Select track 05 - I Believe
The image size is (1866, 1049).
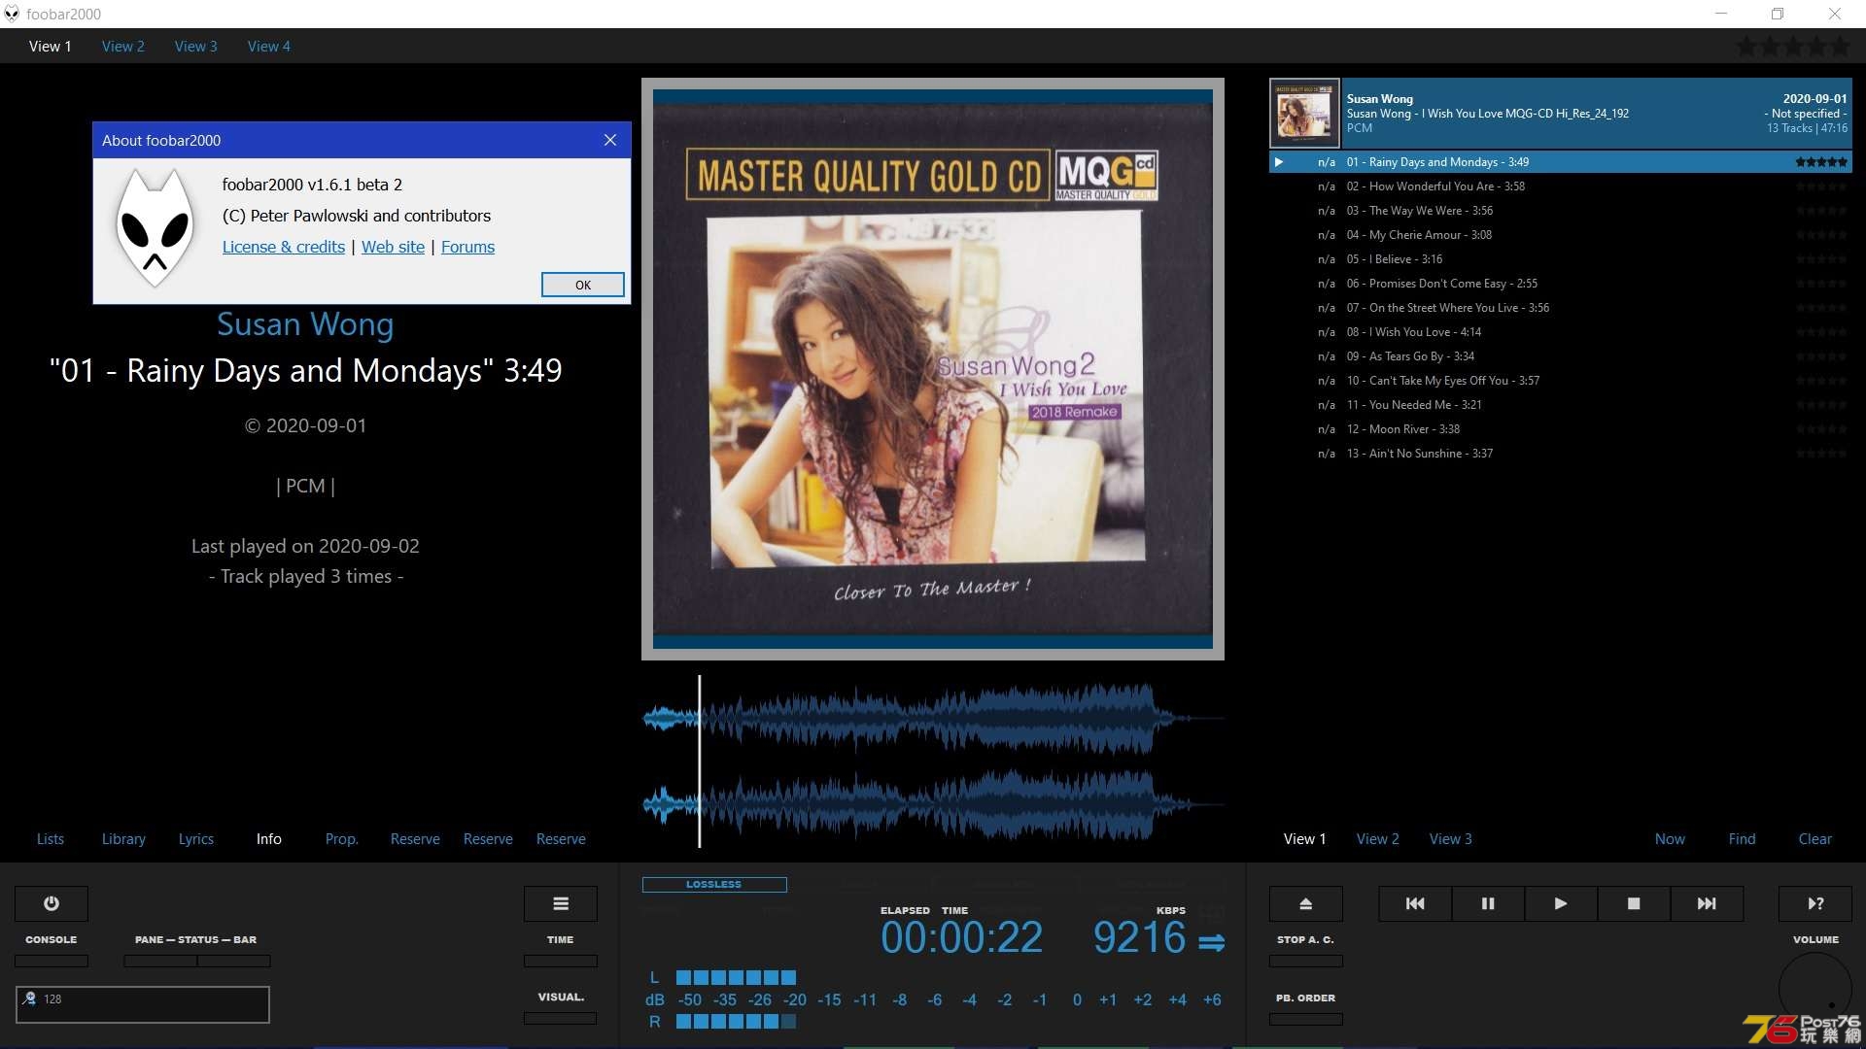click(x=1561, y=259)
